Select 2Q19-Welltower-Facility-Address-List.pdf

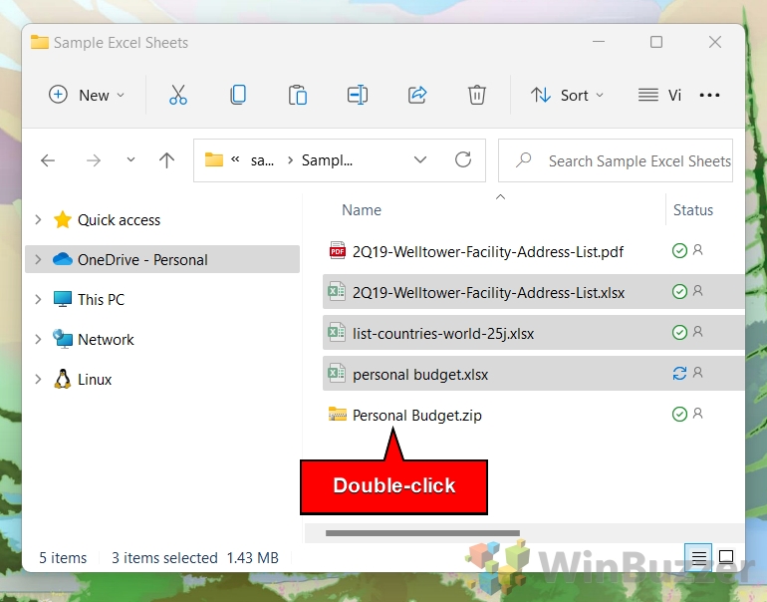coord(488,251)
